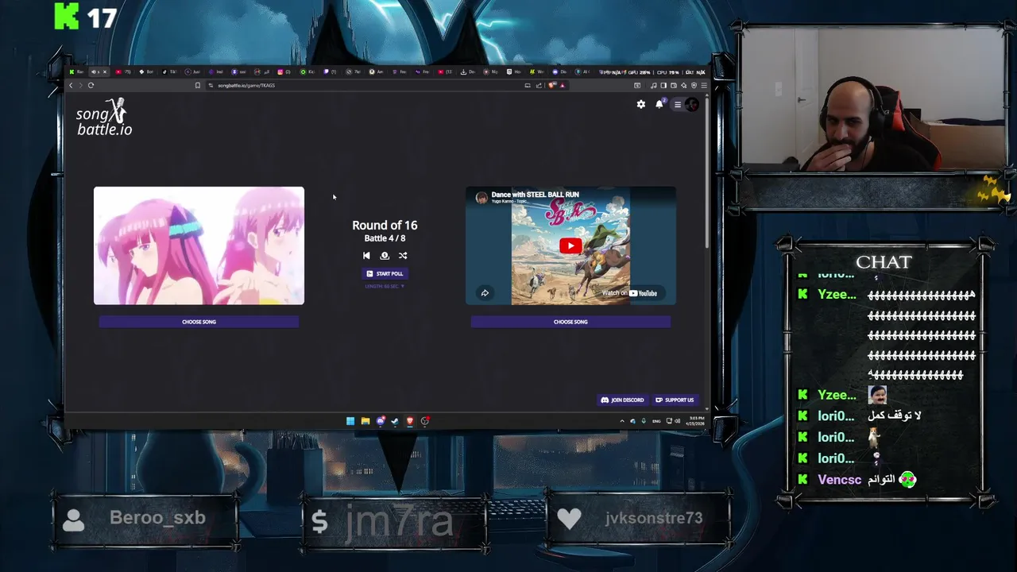This screenshot has height=572, width=1017.
Task: Open Discord from taskbar
Action: [x=381, y=421]
